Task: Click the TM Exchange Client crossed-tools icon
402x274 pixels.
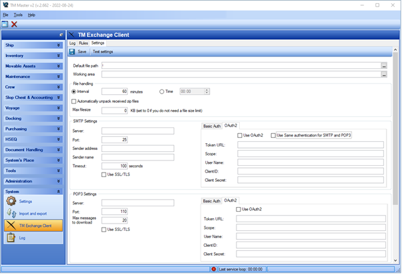Action: (x=11, y=226)
